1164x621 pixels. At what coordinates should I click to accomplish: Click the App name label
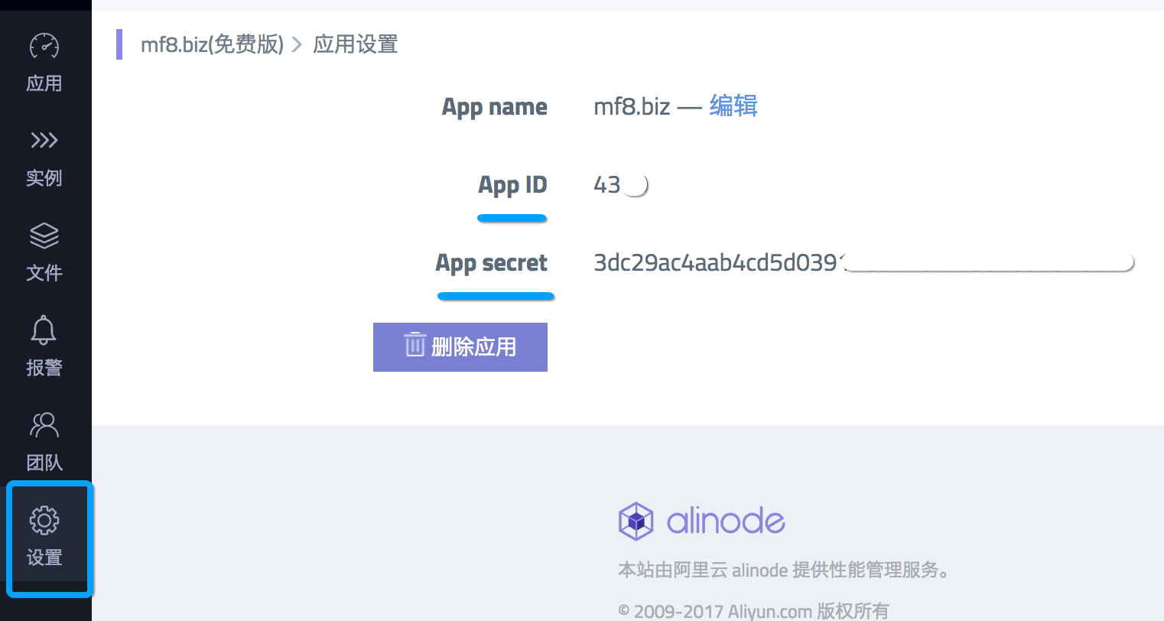coord(495,107)
